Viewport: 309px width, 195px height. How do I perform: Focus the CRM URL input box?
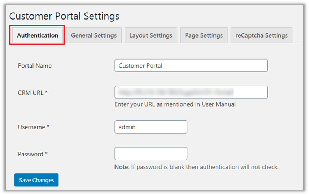click(x=191, y=92)
